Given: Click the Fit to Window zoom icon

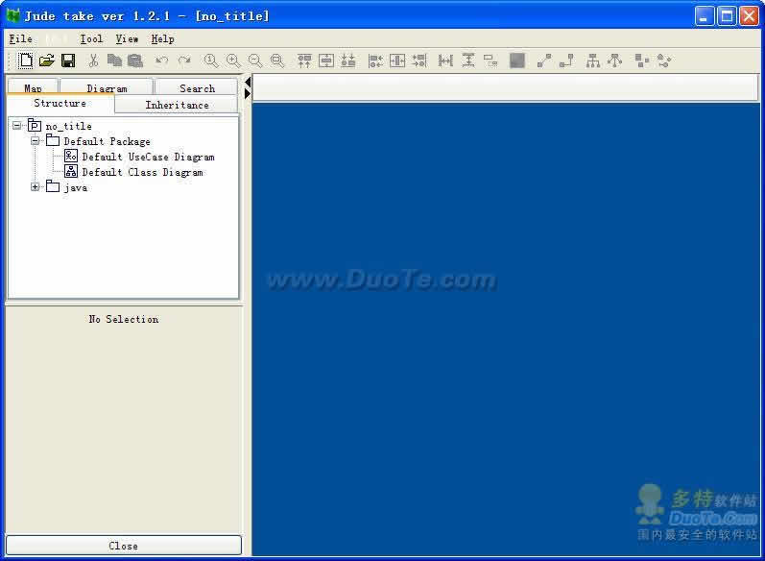Looking at the screenshot, I should 277,61.
